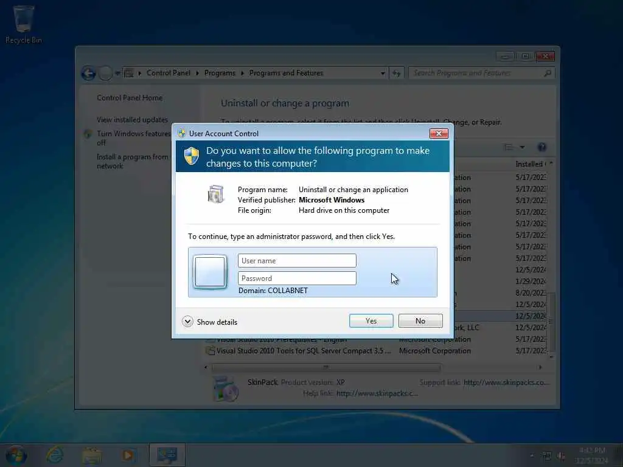The image size is (623, 467).
Task: Open View installed updates link
Action: (132, 120)
